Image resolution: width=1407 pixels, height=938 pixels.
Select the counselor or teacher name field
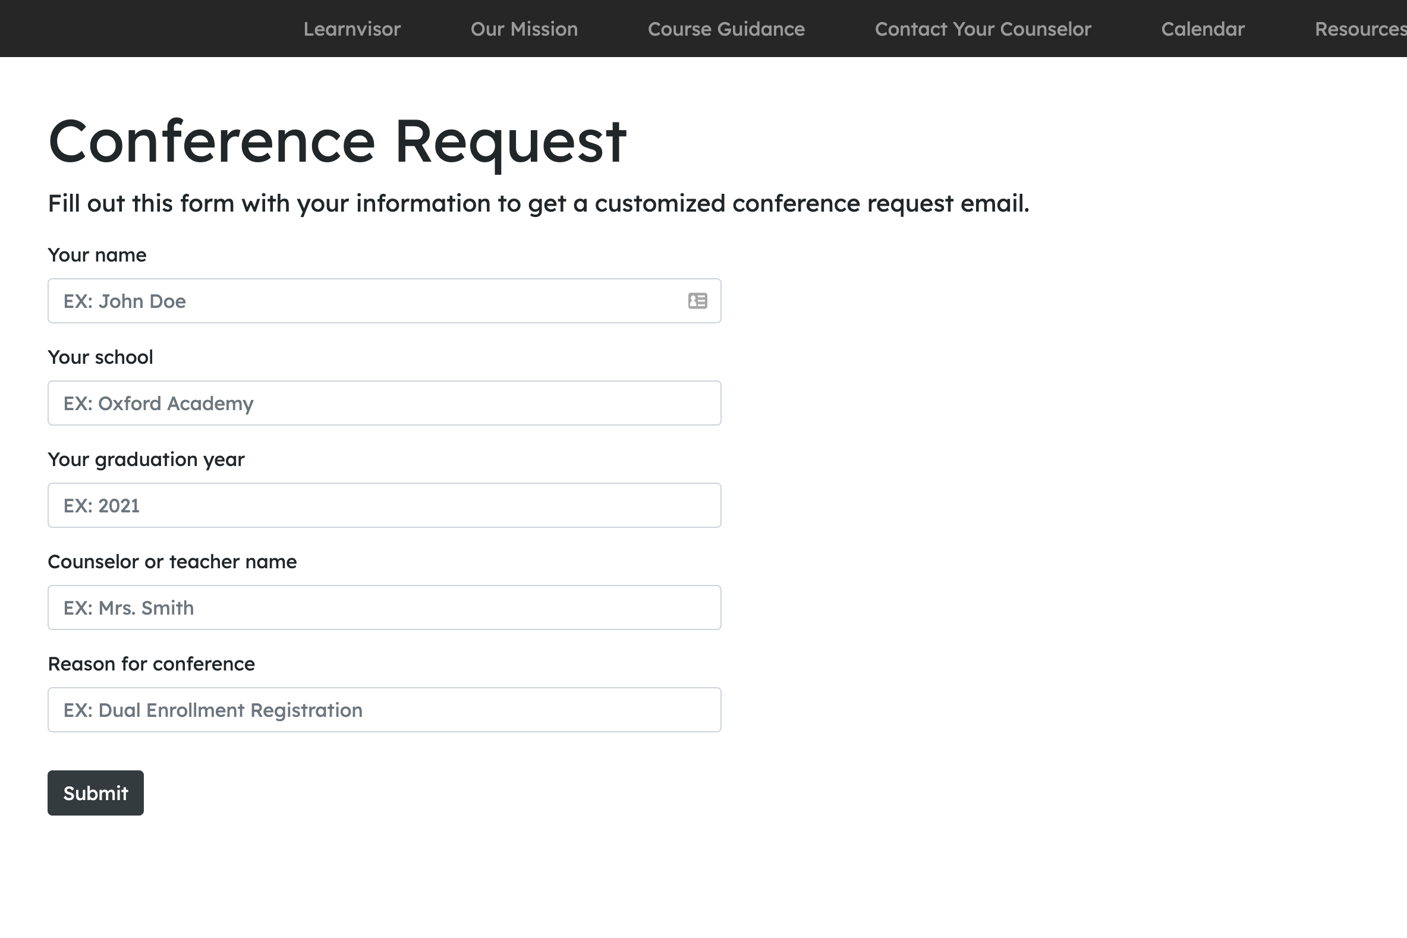(x=384, y=608)
